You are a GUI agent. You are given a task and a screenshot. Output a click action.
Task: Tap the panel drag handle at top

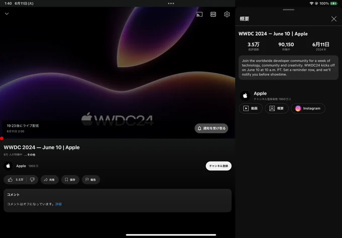pyautogui.click(x=288, y=10)
